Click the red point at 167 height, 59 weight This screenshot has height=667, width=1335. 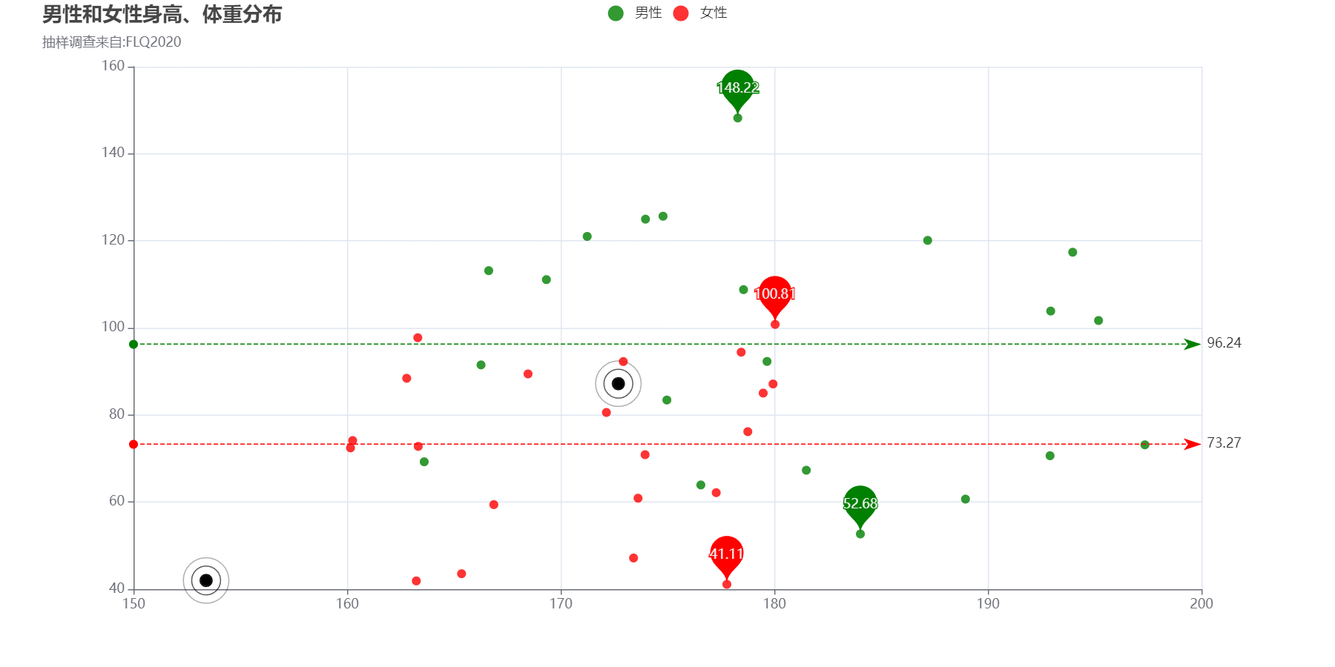point(494,505)
